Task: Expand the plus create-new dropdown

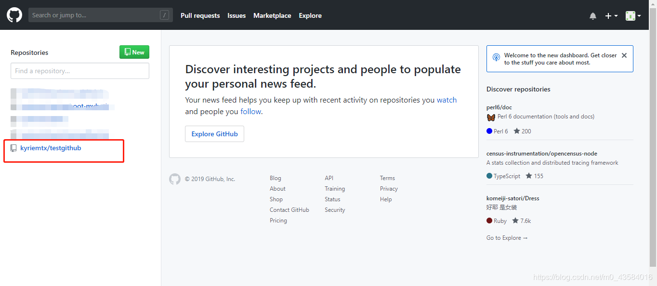Action: click(611, 16)
